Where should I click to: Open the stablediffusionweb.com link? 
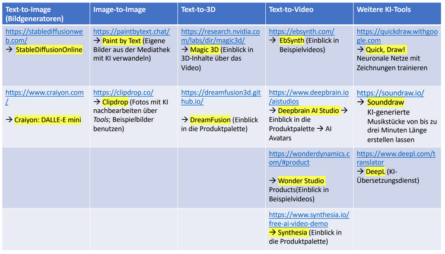[x=44, y=36]
